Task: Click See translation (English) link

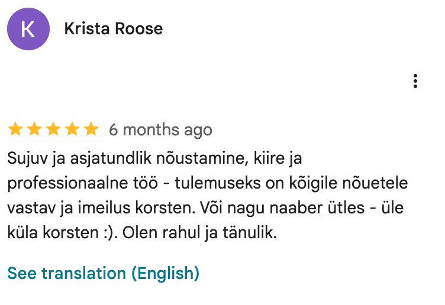Action: click(103, 273)
